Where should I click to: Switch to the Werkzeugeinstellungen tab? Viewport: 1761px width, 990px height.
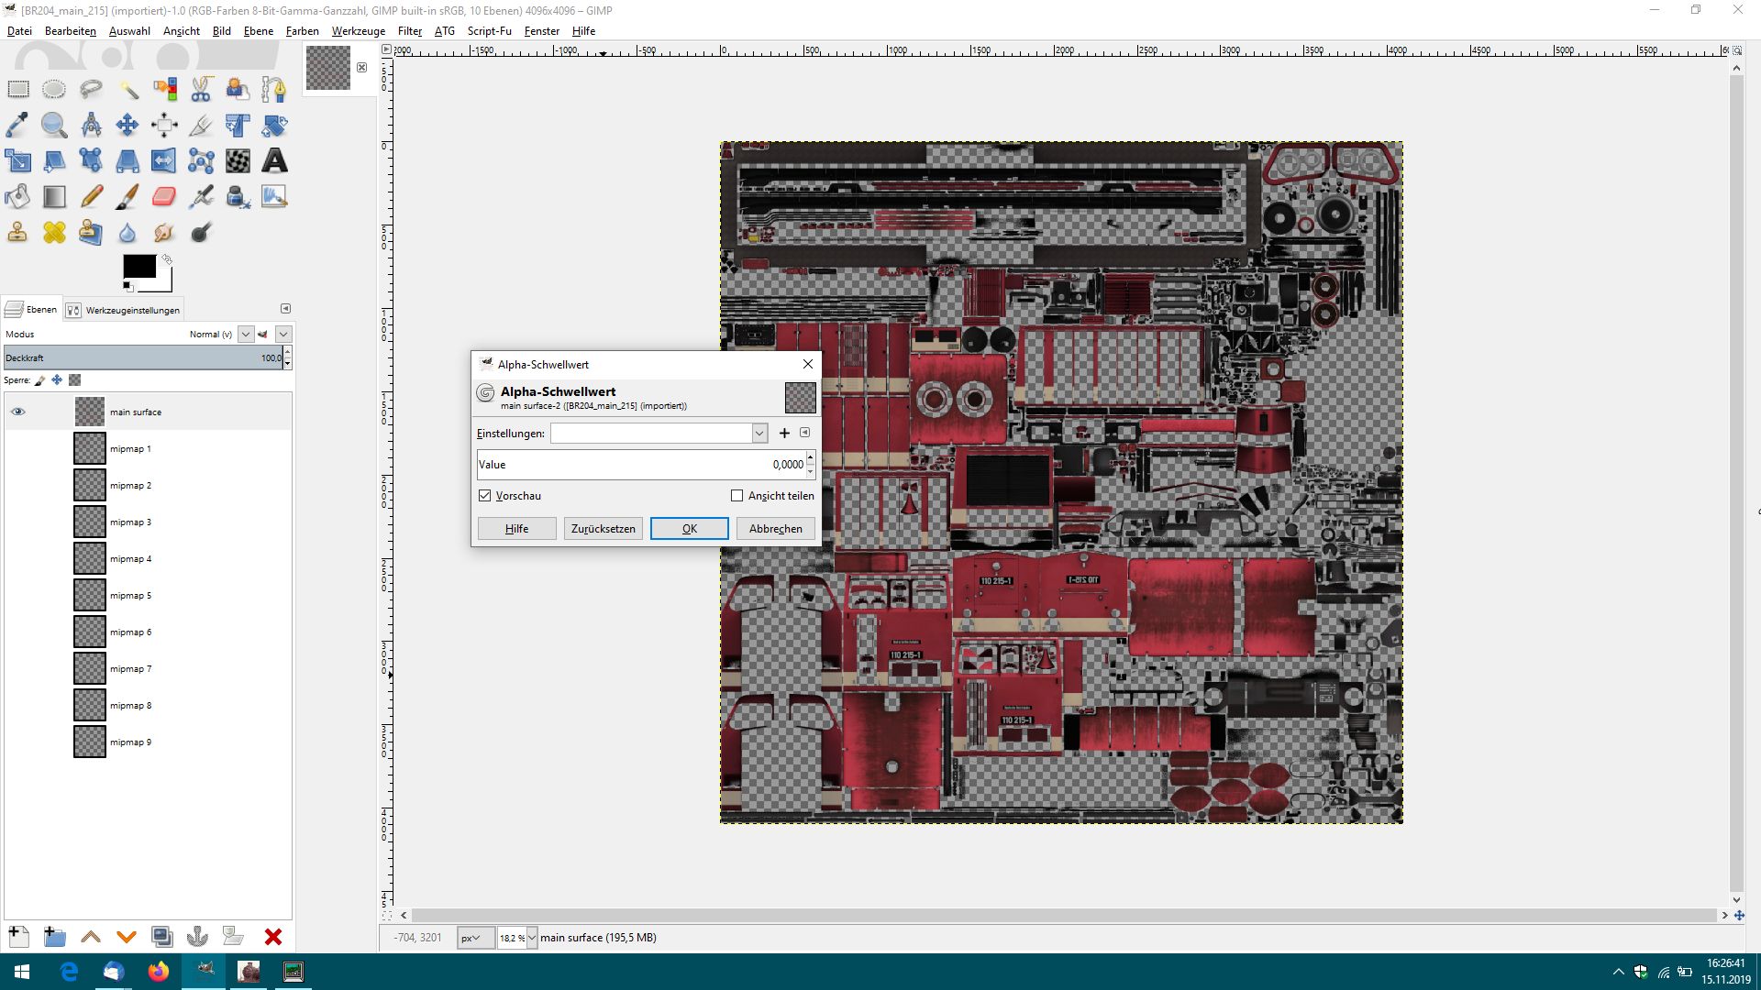[124, 310]
